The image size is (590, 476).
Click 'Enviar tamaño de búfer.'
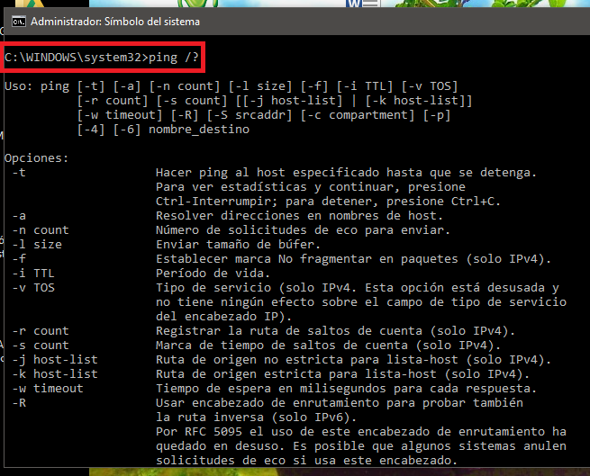[x=238, y=245]
